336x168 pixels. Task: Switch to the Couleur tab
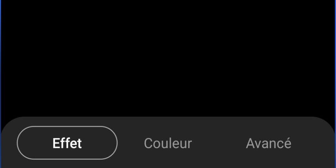point(168,143)
